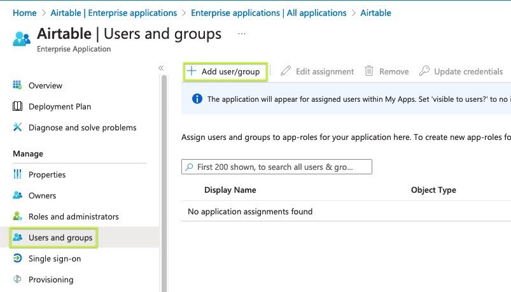Click the Single sign-on arrow icon

tap(17, 258)
